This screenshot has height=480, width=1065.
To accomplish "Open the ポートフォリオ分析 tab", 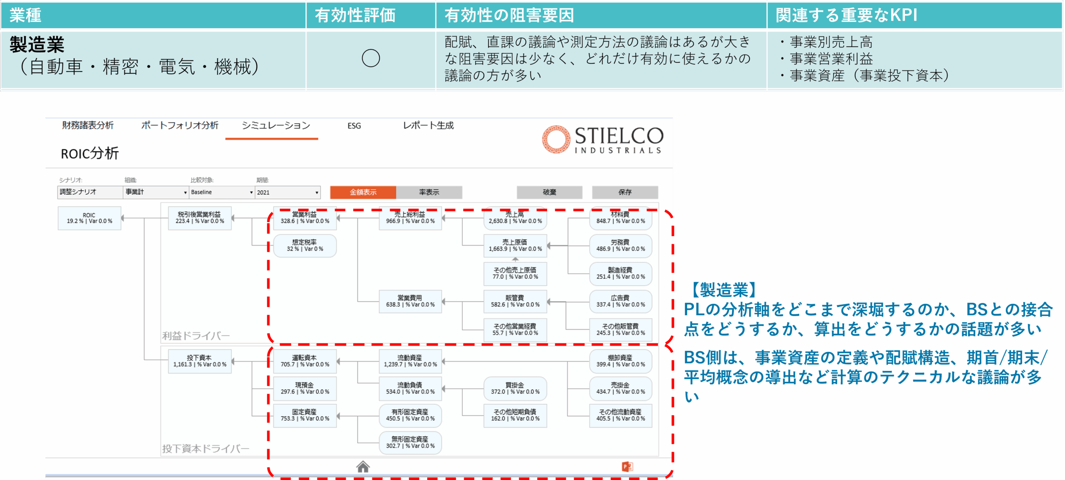I will tap(180, 125).
